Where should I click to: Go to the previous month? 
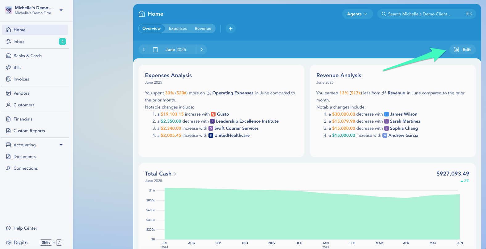click(144, 49)
